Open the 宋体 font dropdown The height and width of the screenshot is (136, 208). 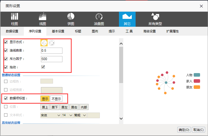click(51, 115)
